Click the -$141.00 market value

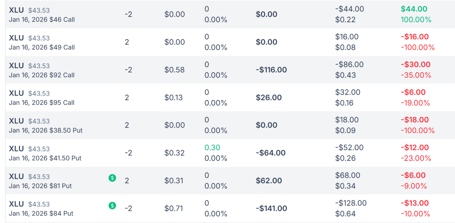click(x=271, y=208)
